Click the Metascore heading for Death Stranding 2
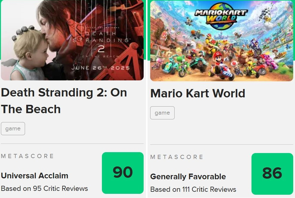 click(27, 156)
